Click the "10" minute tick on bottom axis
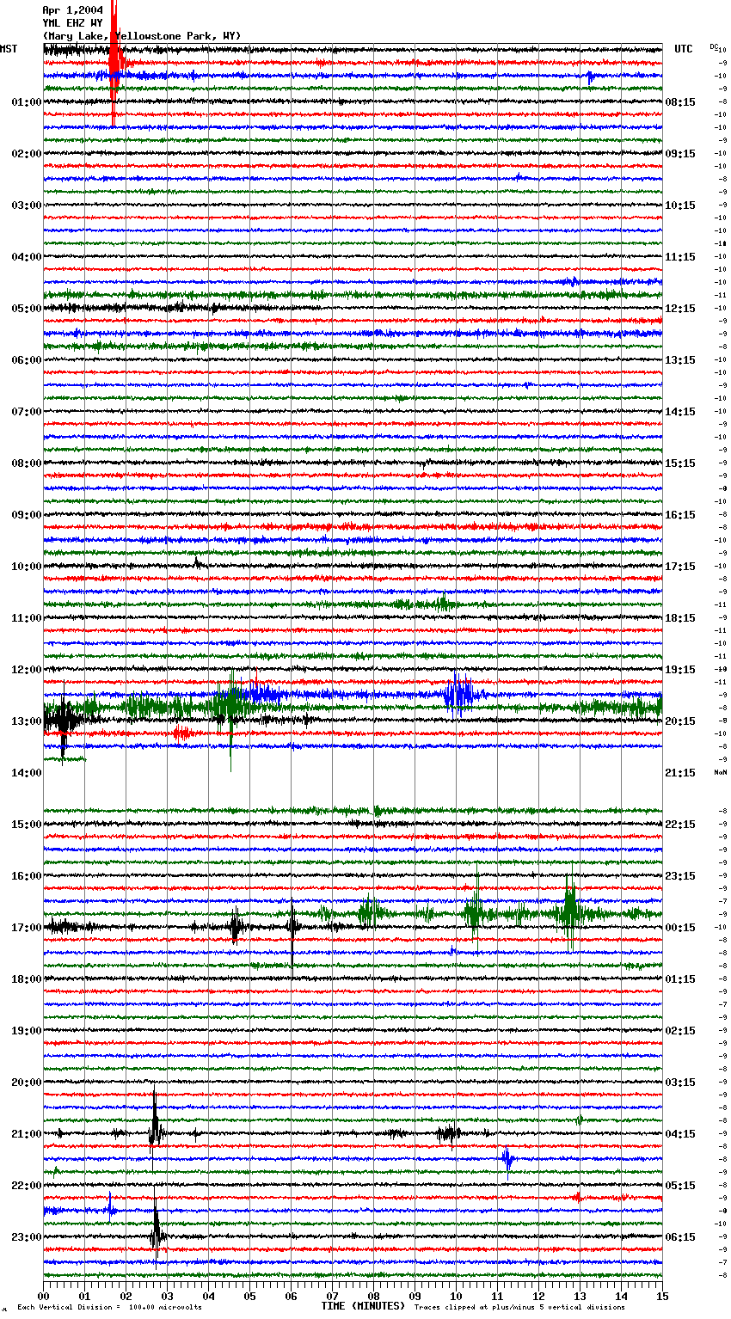The height and width of the screenshot is (1319, 731). click(456, 1296)
